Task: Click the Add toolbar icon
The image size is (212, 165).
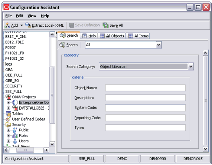Action: point(7,25)
